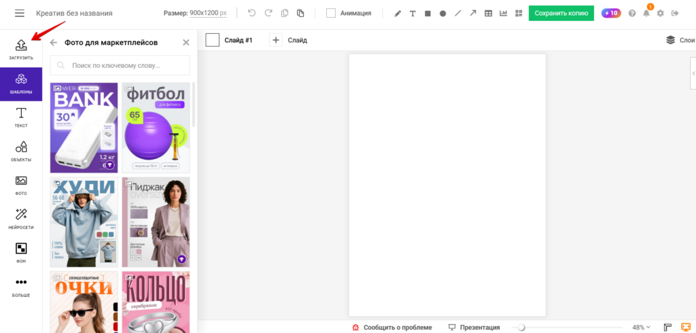Click the template list scrollbar
This screenshot has width=696, height=333.
(194, 105)
